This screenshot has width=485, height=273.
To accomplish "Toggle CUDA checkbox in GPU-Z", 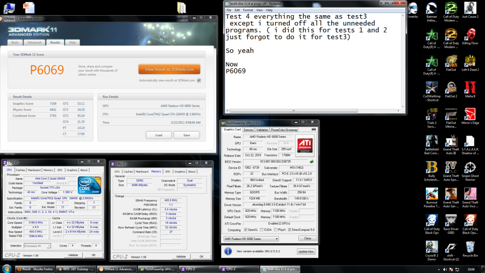I will click(x=261, y=230).
